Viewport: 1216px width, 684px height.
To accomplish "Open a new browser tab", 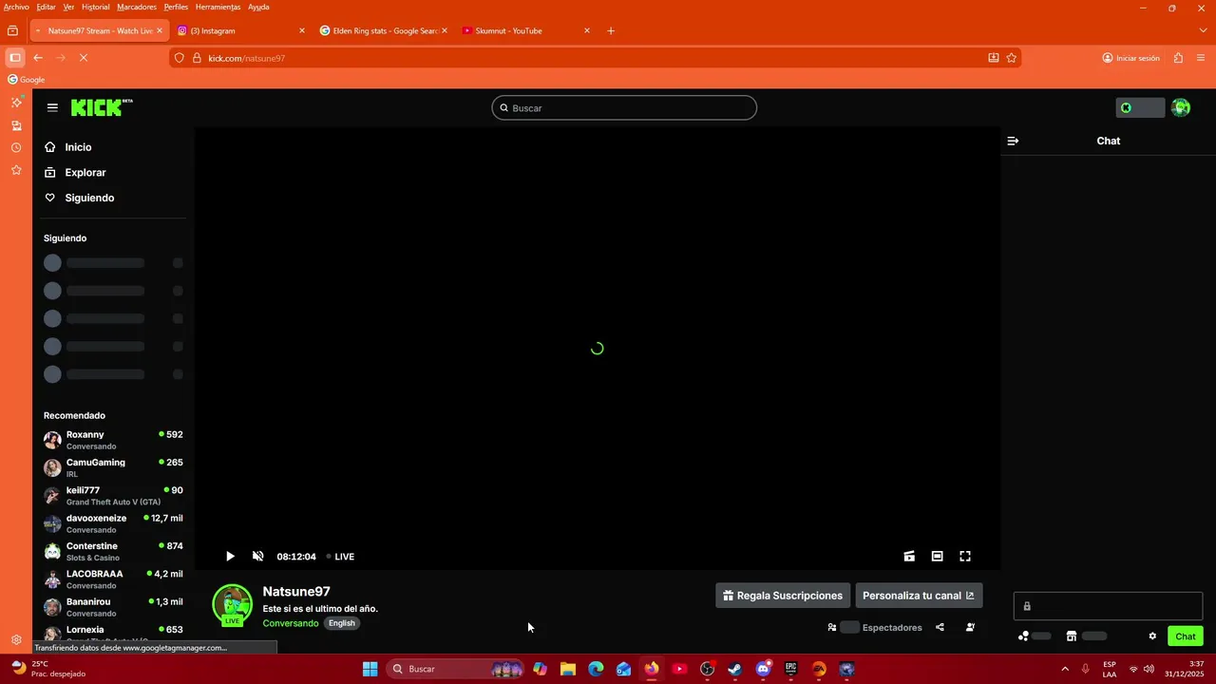I will pyautogui.click(x=611, y=30).
